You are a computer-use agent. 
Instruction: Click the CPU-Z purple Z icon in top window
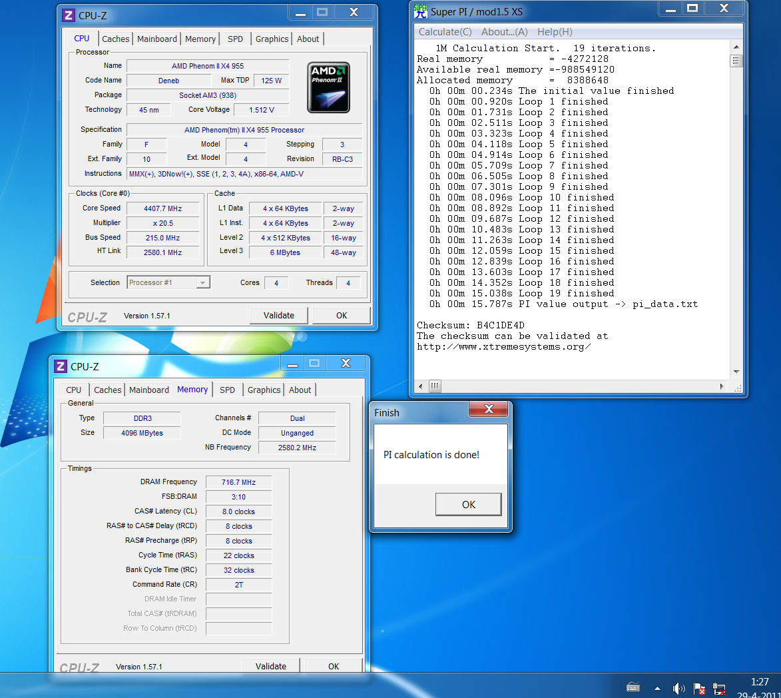(68, 15)
